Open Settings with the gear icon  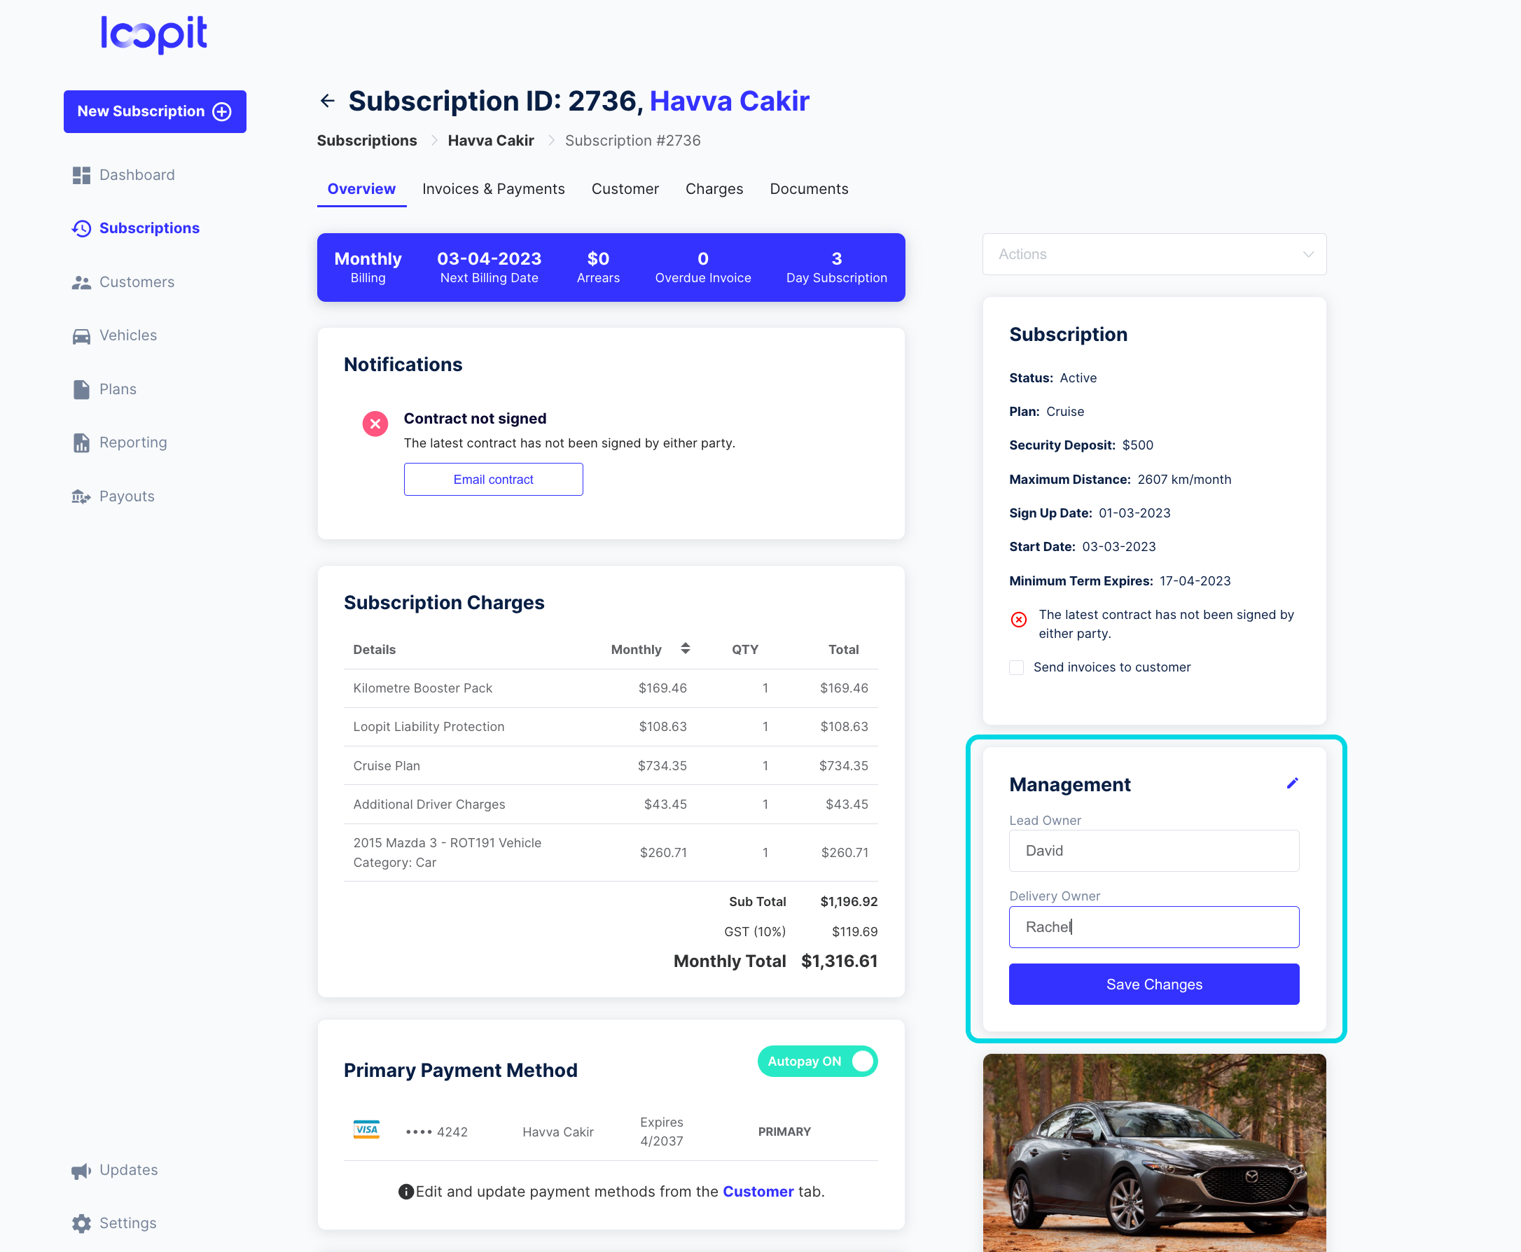pyautogui.click(x=81, y=1224)
